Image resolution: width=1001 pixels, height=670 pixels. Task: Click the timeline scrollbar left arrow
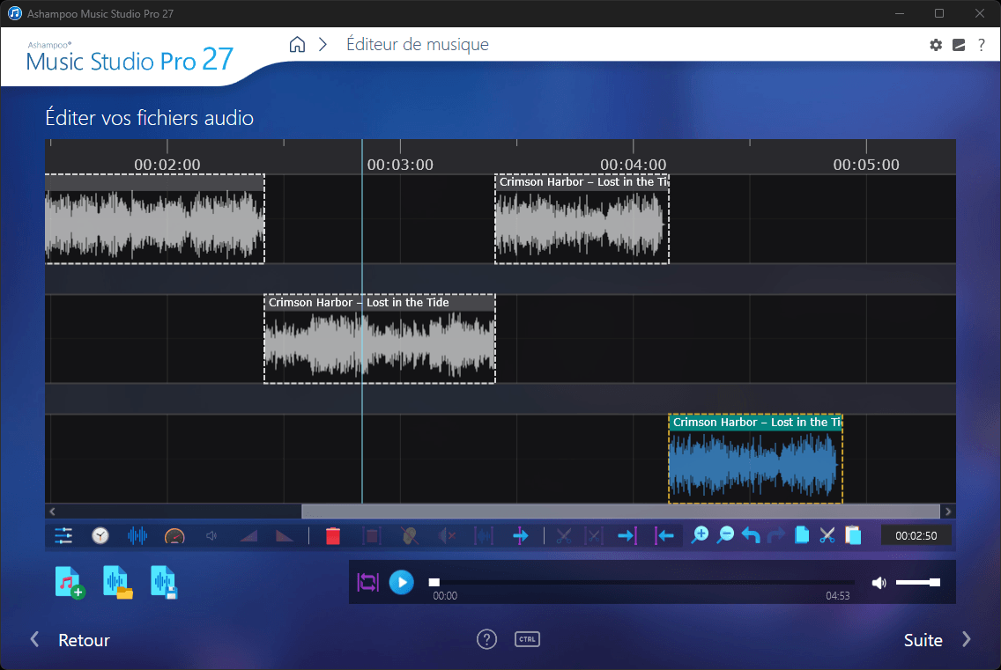click(x=52, y=512)
